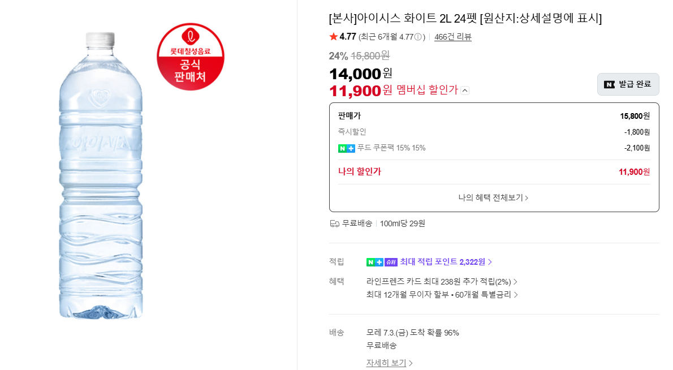This screenshot has width=673, height=370.
Task: Collapse the 멤버십 할인가 details chevron
Action: pyautogui.click(x=465, y=91)
